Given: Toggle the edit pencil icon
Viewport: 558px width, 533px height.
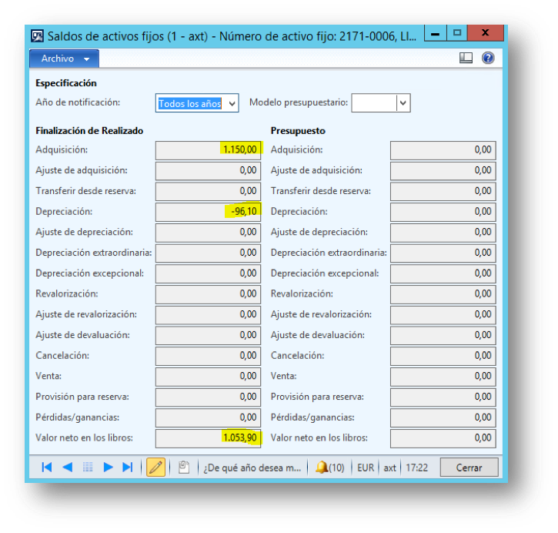Looking at the screenshot, I should tap(155, 467).
